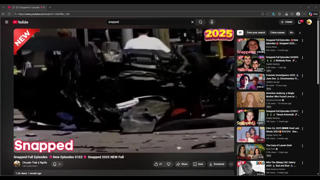Expand the subscription notification bell dropdown
The width and height of the screenshot is (320, 180).
point(57,164)
